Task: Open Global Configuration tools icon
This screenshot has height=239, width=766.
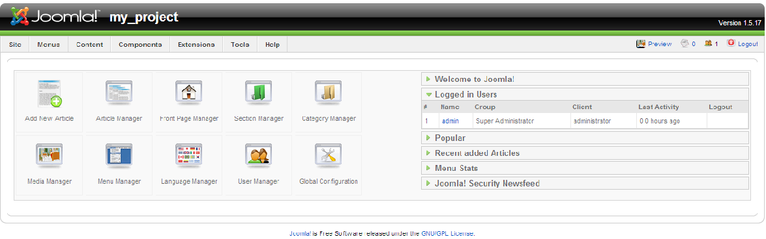Action: [x=329, y=156]
